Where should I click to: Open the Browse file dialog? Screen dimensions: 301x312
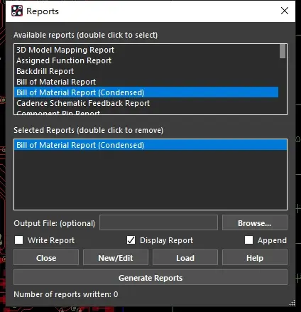point(255,222)
